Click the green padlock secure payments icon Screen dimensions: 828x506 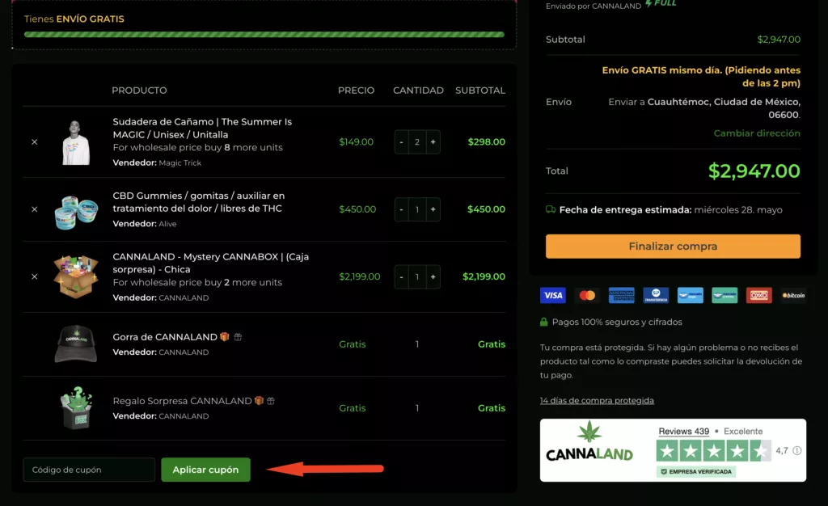coord(544,322)
